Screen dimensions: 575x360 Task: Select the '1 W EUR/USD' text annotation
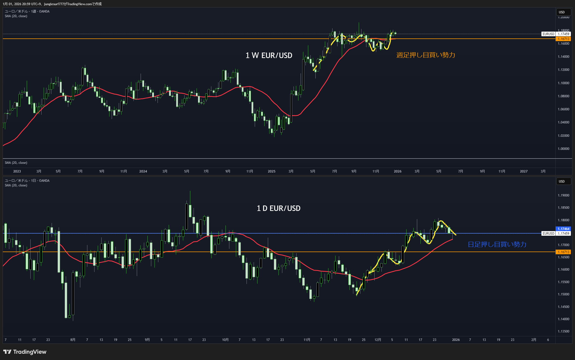269,56
